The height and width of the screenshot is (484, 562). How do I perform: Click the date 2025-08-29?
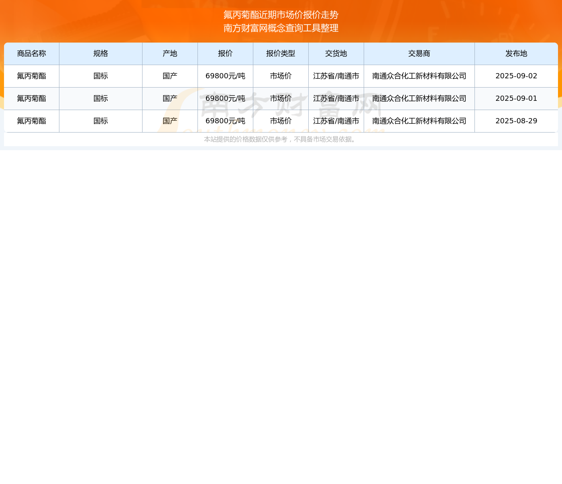point(516,121)
